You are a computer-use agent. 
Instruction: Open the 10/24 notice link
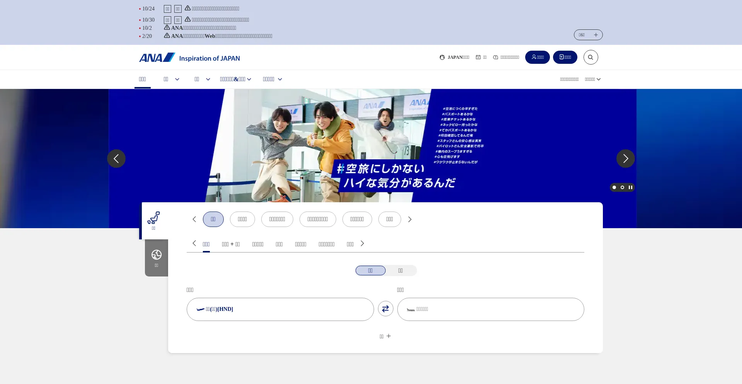point(213,8)
